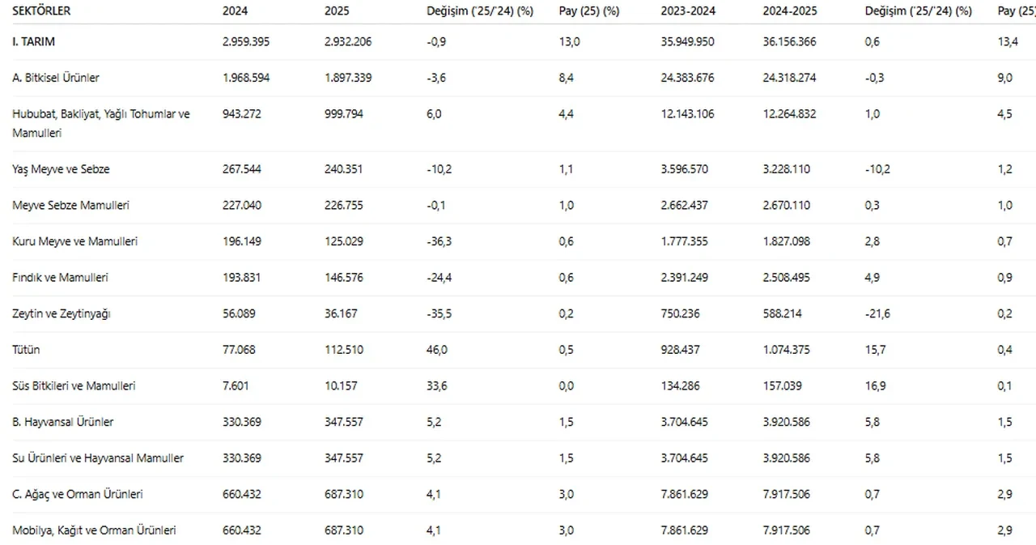
Task: Click the Tütün row label
Action: click(26, 350)
